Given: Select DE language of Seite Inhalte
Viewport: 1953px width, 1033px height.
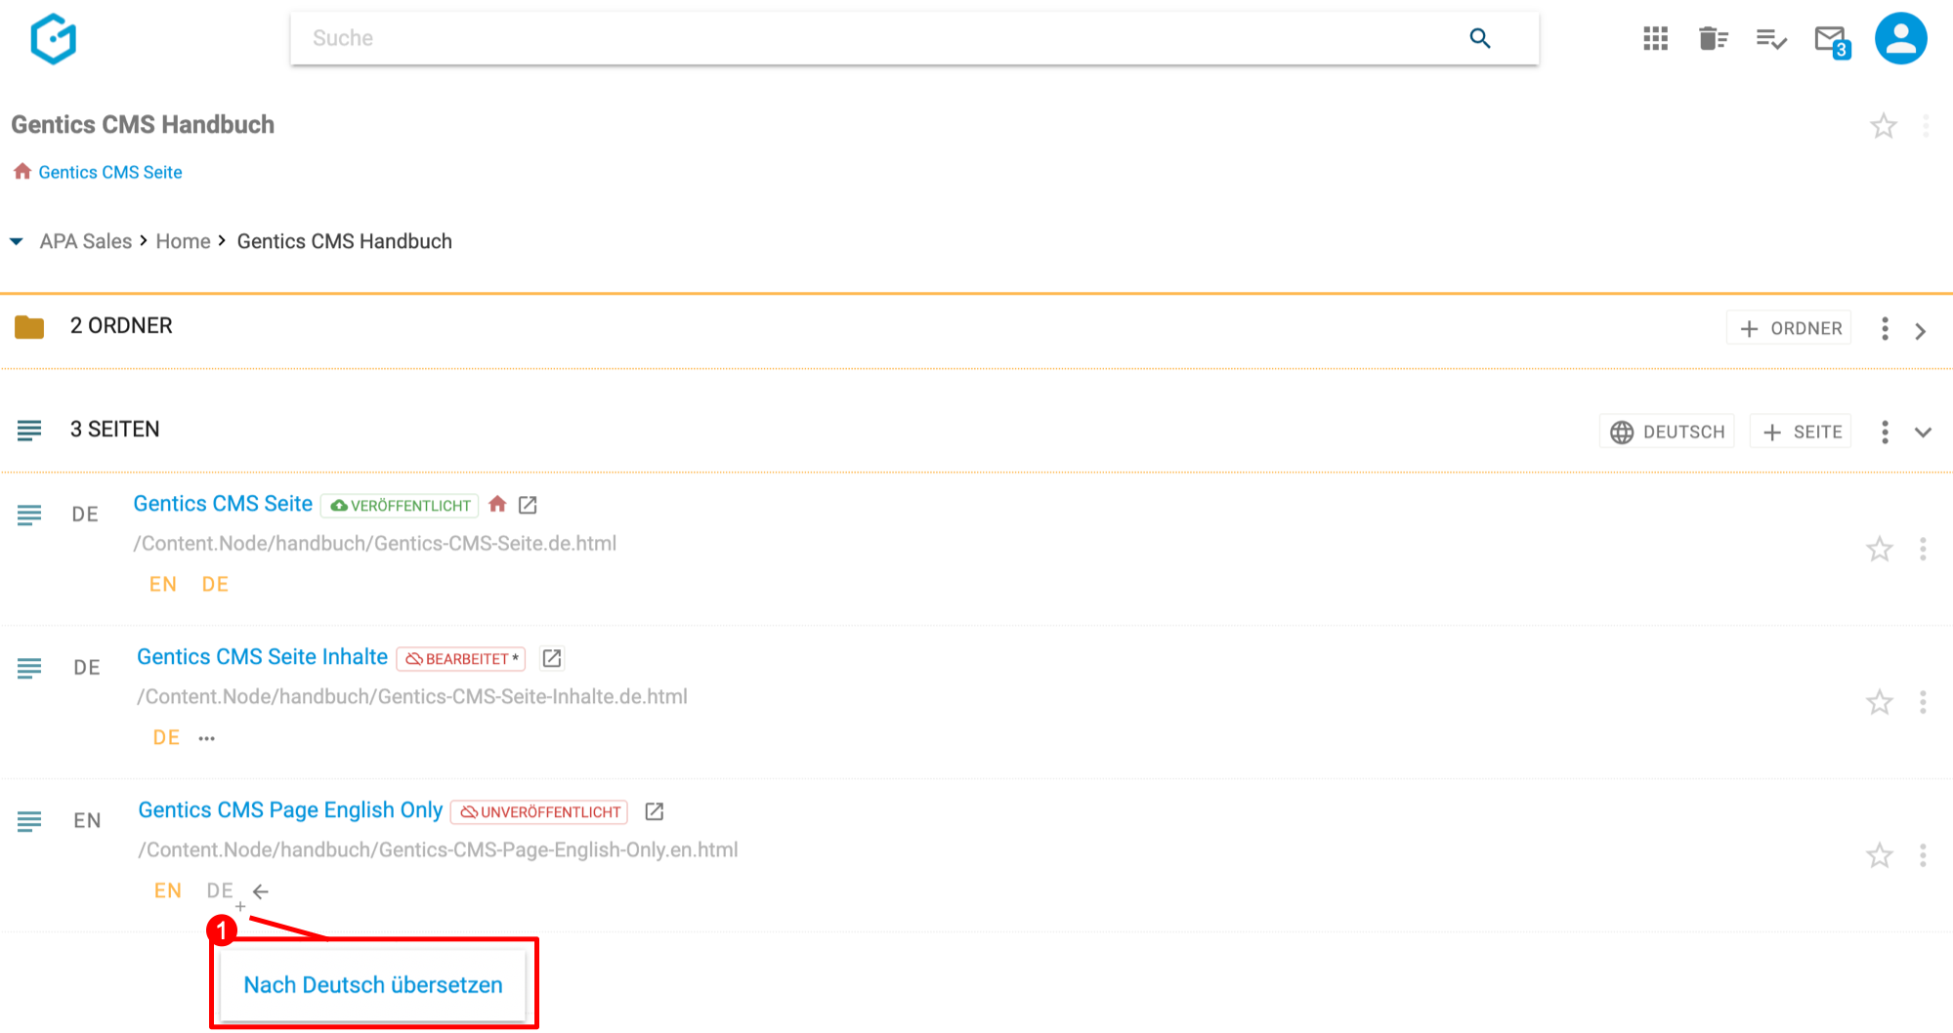Looking at the screenshot, I should tap(166, 737).
